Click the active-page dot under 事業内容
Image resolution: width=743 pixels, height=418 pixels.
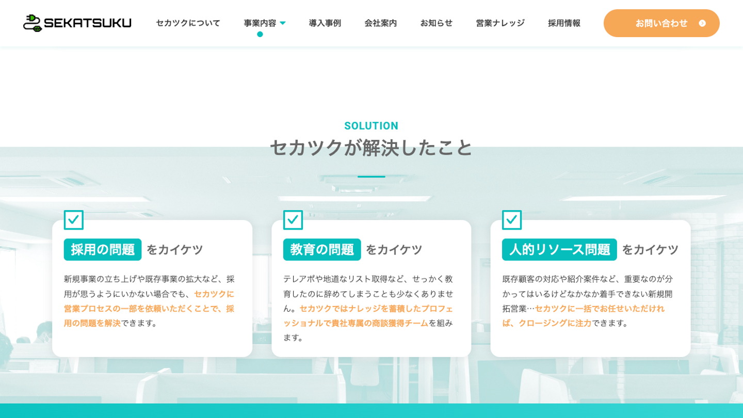pyautogui.click(x=260, y=34)
